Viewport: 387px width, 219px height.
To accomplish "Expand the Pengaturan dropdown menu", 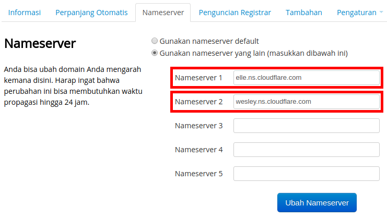I will (x=359, y=13).
